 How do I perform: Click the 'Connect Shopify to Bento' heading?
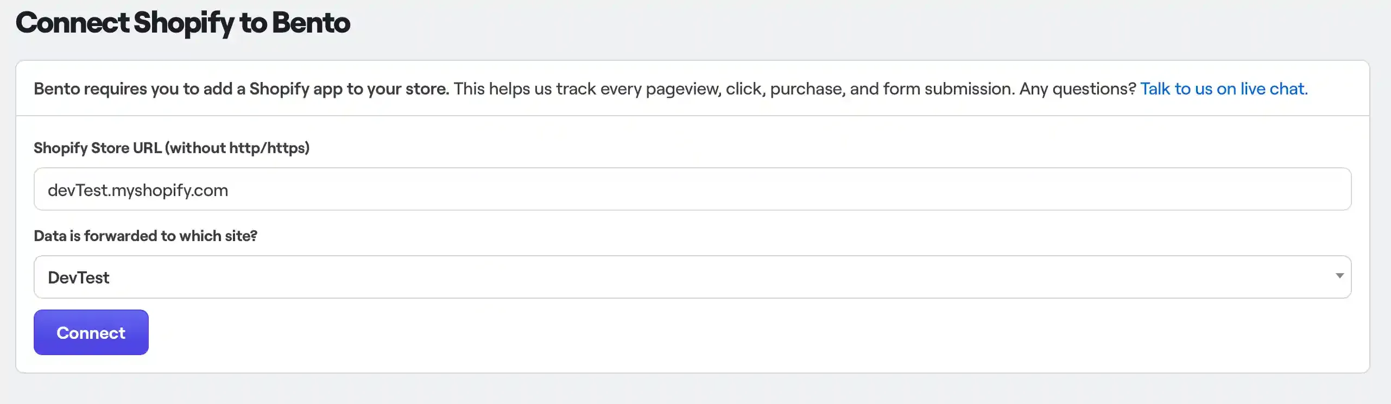coord(184,23)
